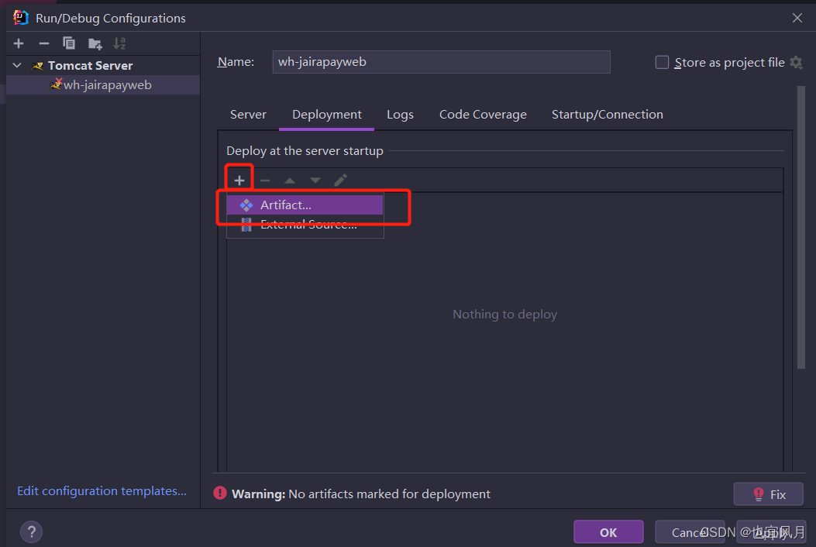Move deployment item up arrow

(290, 180)
